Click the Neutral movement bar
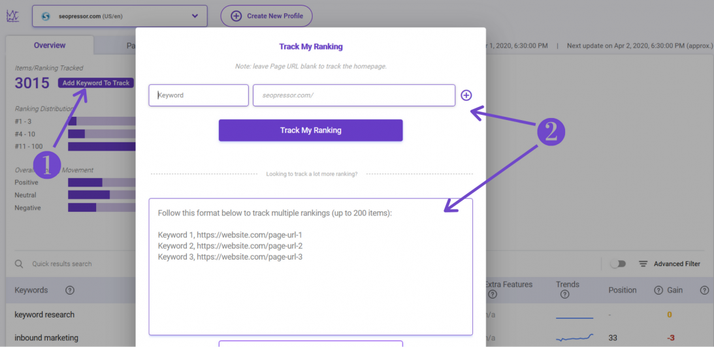714x347 pixels. (x=102, y=194)
